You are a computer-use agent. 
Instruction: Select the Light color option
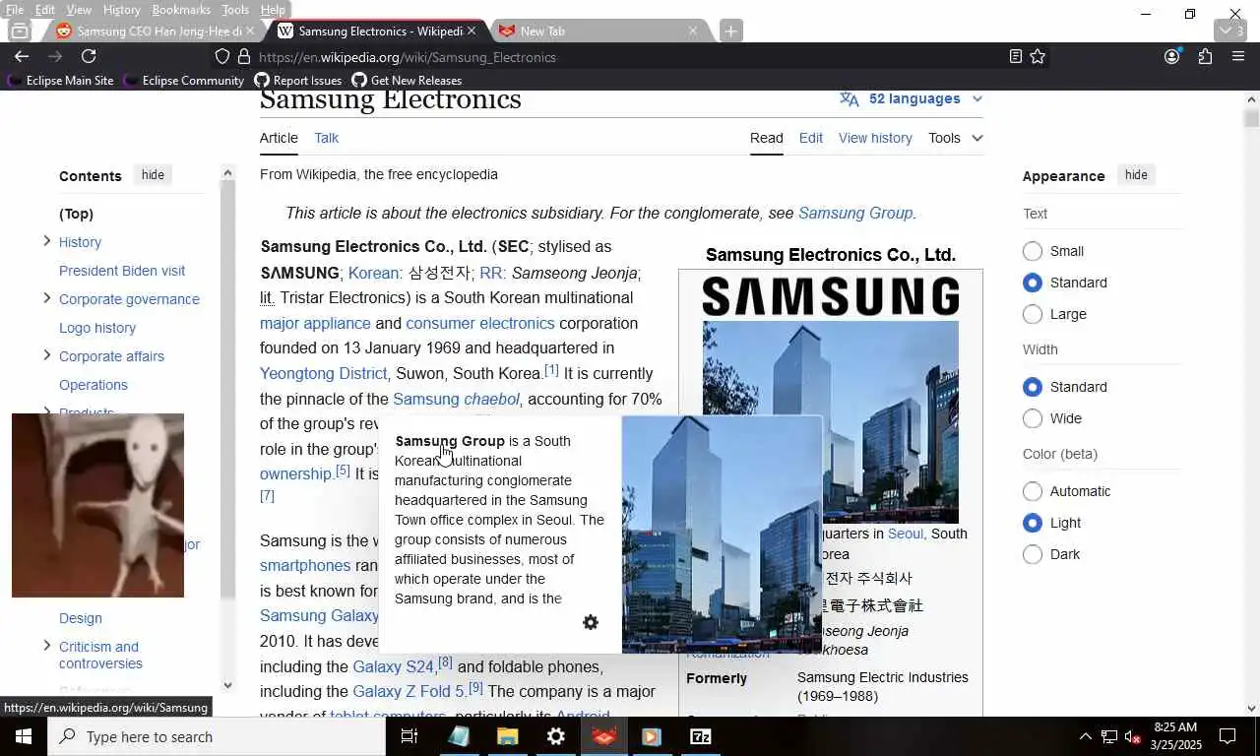pyautogui.click(x=1033, y=523)
